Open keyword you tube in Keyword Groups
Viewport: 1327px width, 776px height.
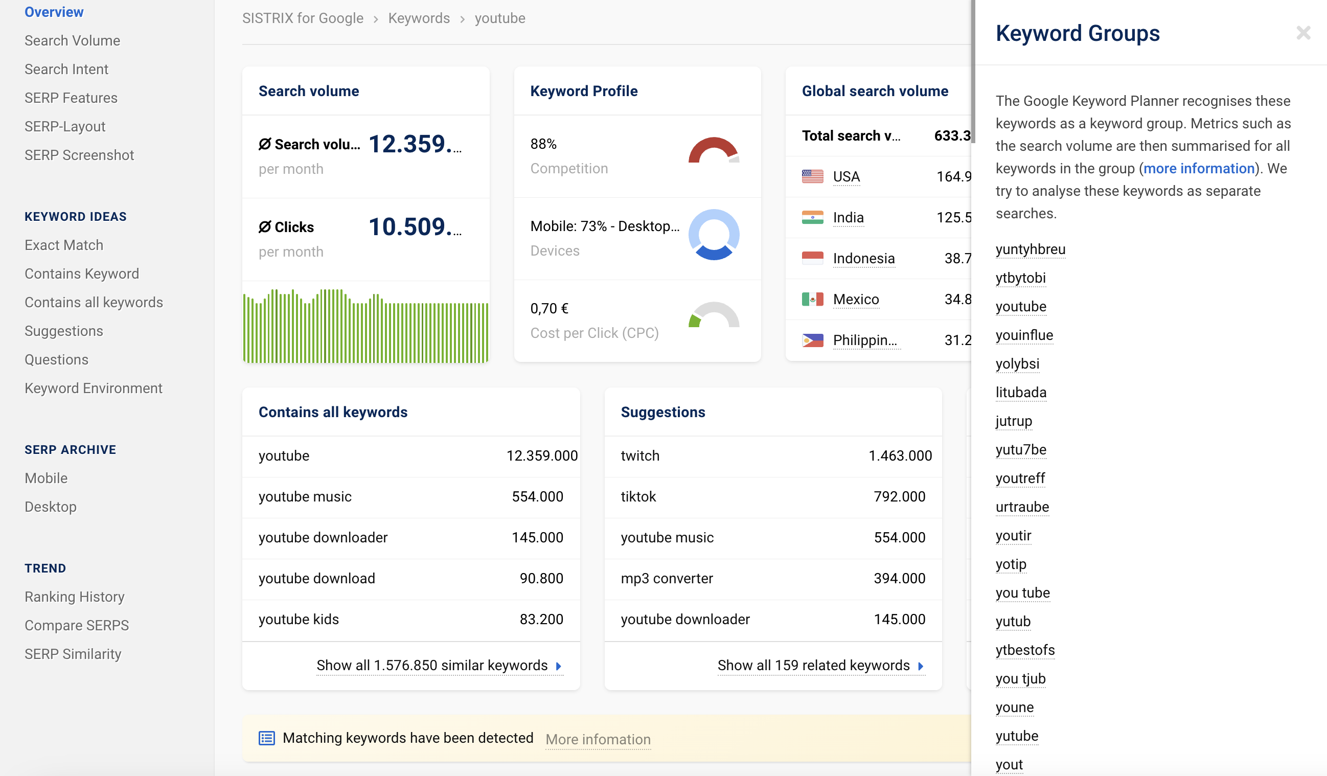click(x=1022, y=593)
